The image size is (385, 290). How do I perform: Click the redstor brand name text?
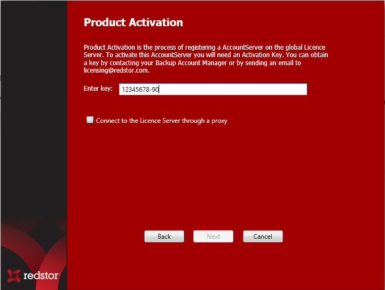coord(41,276)
